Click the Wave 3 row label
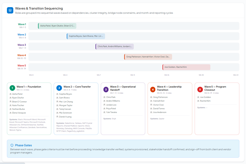Viewport: 246px width, 164px height. point(22,45)
